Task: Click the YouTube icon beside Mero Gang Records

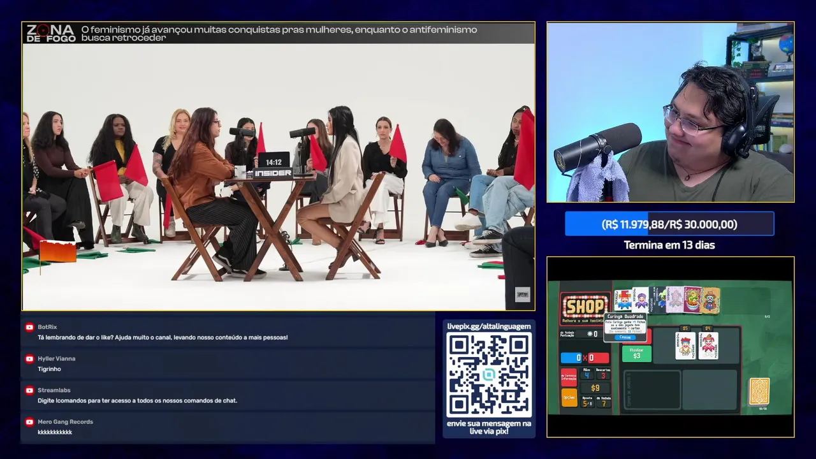Action: pyautogui.click(x=29, y=422)
